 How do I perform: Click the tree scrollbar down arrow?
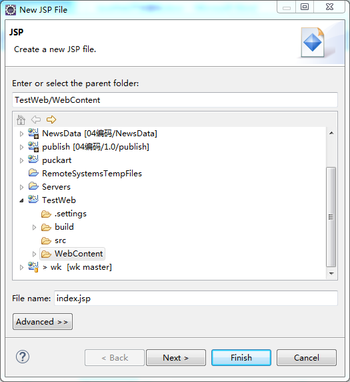pos(331,274)
